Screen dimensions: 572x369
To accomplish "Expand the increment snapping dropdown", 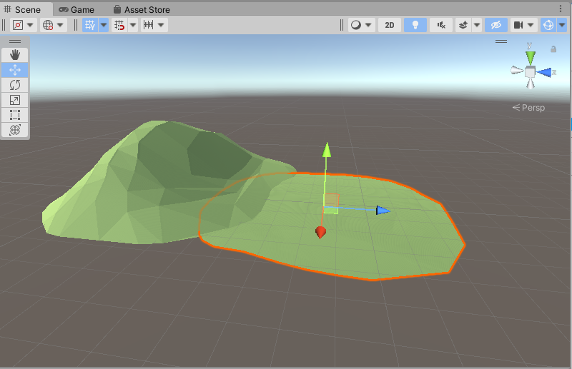I will click(162, 25).
